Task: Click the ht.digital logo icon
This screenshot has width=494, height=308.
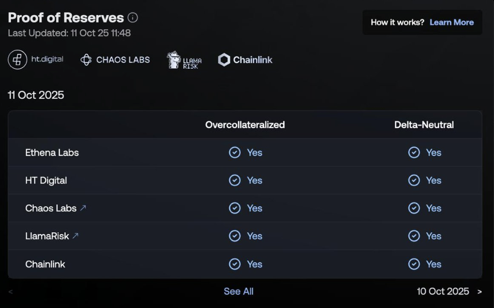Action: 18,60
